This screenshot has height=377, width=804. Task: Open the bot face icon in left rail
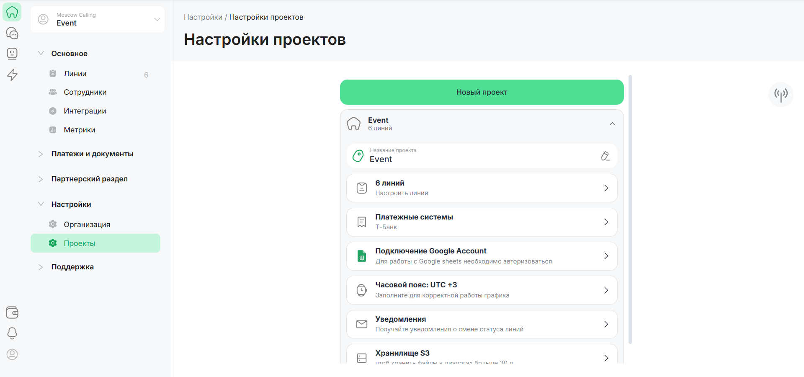coord(12,54)
